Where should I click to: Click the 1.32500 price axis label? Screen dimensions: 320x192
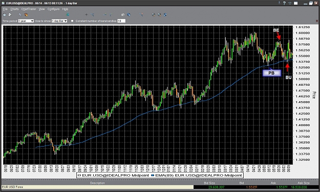point(303,160)
